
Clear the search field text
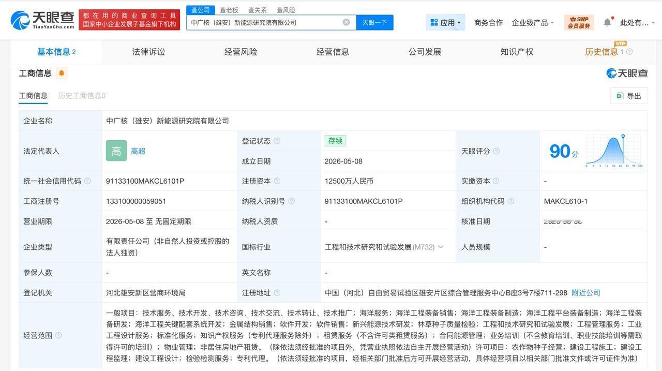[x=346, y=22]
